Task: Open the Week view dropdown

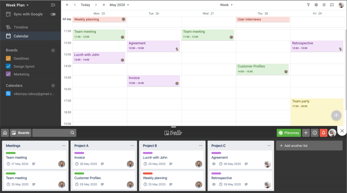Action: [x=226, y=5]
